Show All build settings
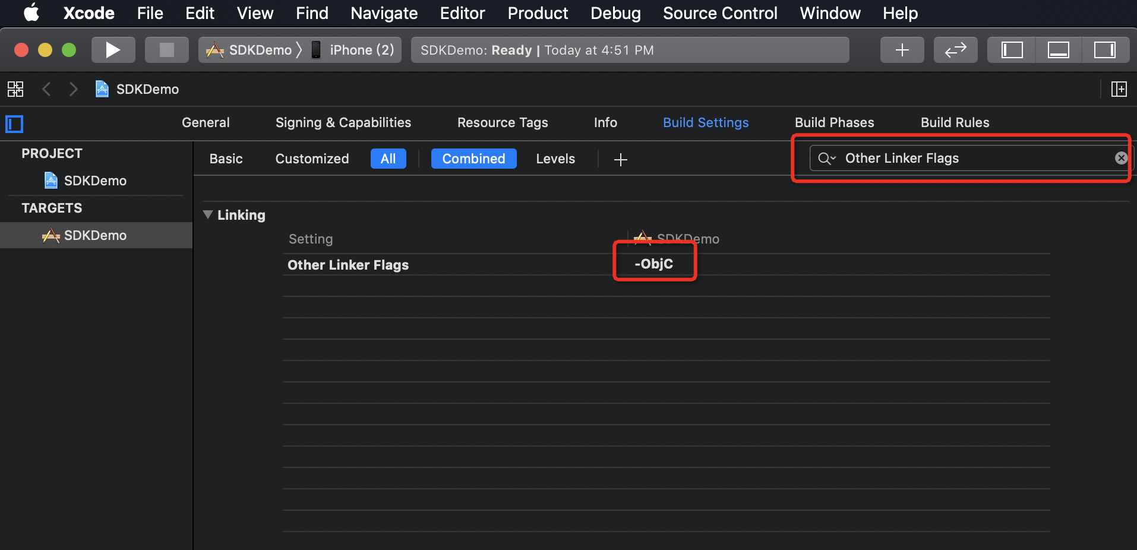Image resolution: width=1137 pixels, height=550 pixels. point(389,159)
